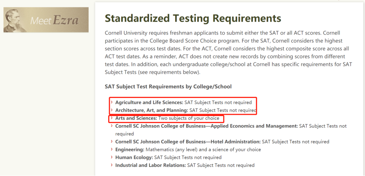This screenshot has width=365, height=176.
Task: Click the Hotel Administration college label
Action: click(188, 142)
